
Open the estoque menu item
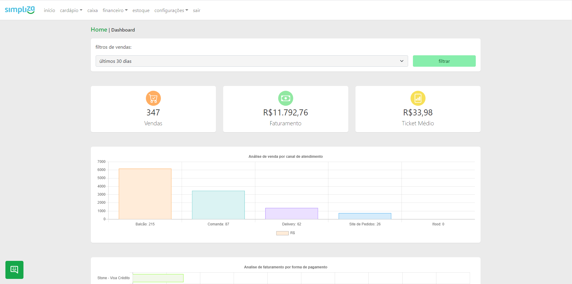(141, 10)
